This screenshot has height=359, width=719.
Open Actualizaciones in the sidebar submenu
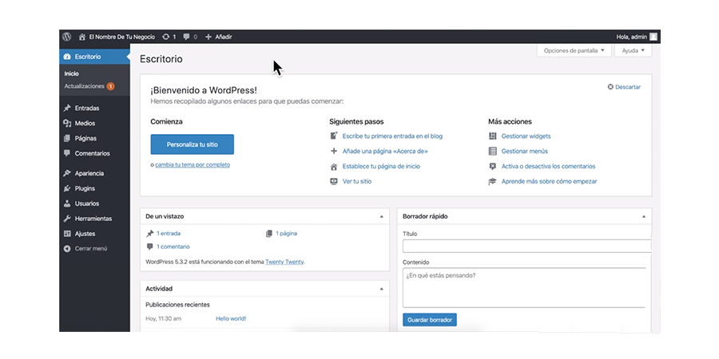[x=85, y=86]
